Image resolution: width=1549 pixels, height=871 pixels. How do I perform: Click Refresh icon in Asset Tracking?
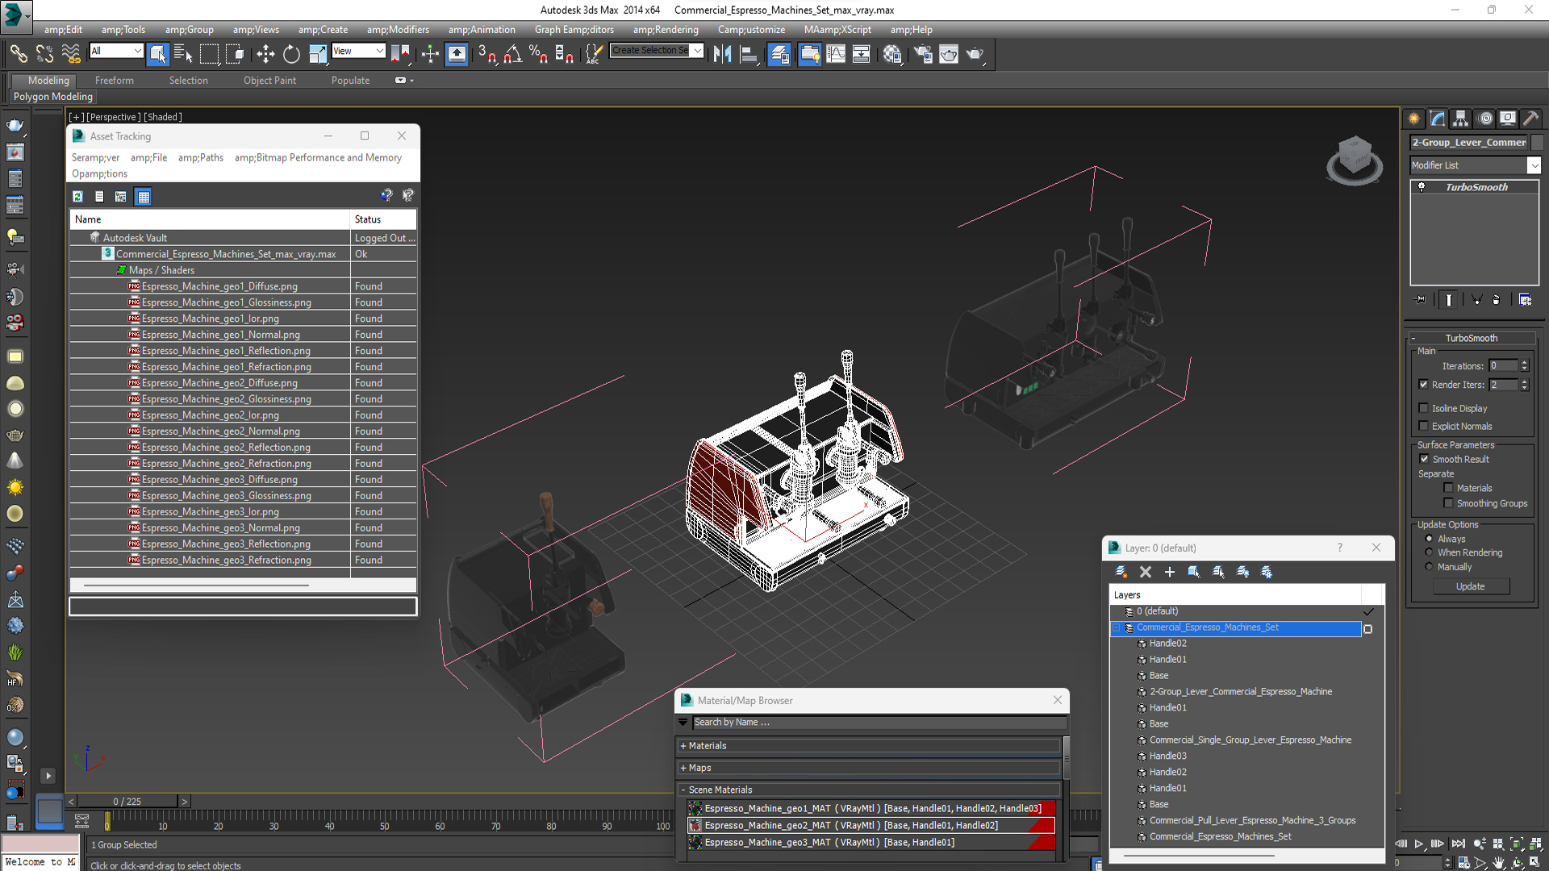(77, 196)
